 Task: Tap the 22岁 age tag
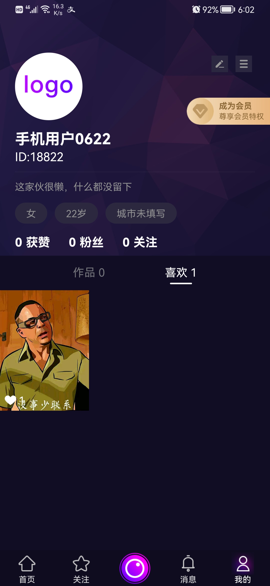point(76,213)
